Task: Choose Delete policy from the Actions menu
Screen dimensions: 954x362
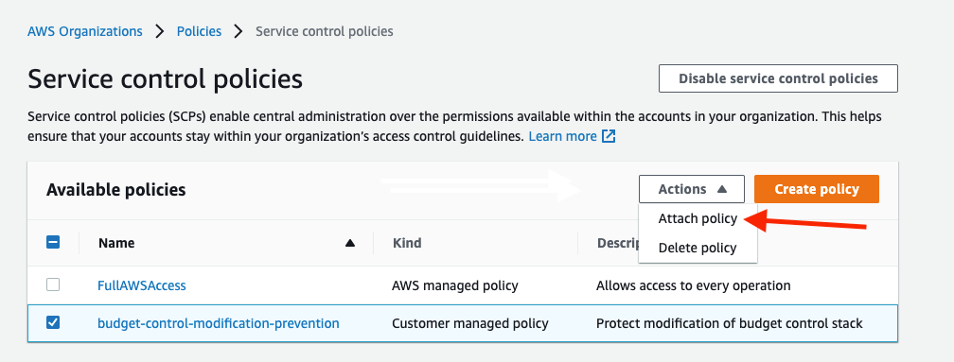Action: (698, 248)
